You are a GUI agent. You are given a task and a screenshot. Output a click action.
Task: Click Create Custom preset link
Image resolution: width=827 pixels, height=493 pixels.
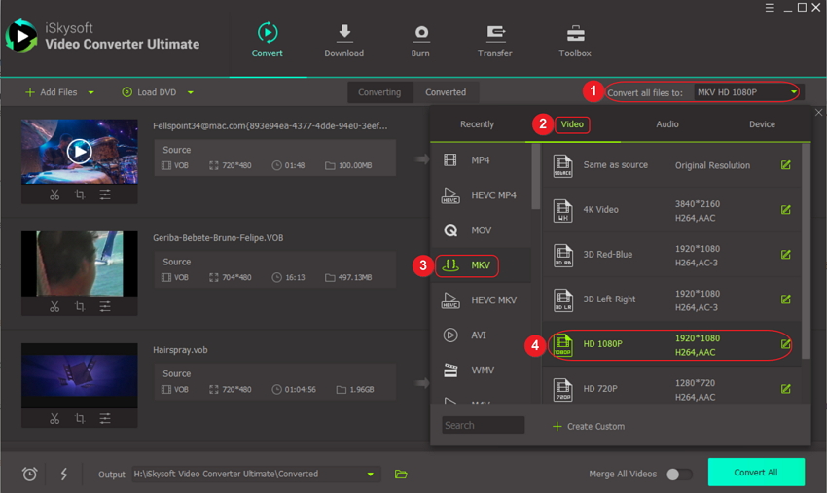point(589,426)
